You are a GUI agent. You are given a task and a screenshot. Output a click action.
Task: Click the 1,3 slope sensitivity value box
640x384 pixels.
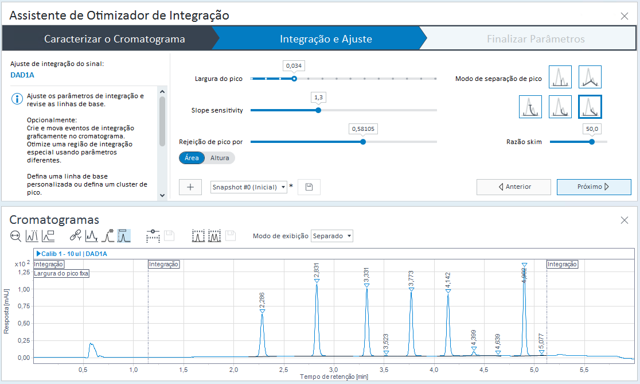click(318, 97)
